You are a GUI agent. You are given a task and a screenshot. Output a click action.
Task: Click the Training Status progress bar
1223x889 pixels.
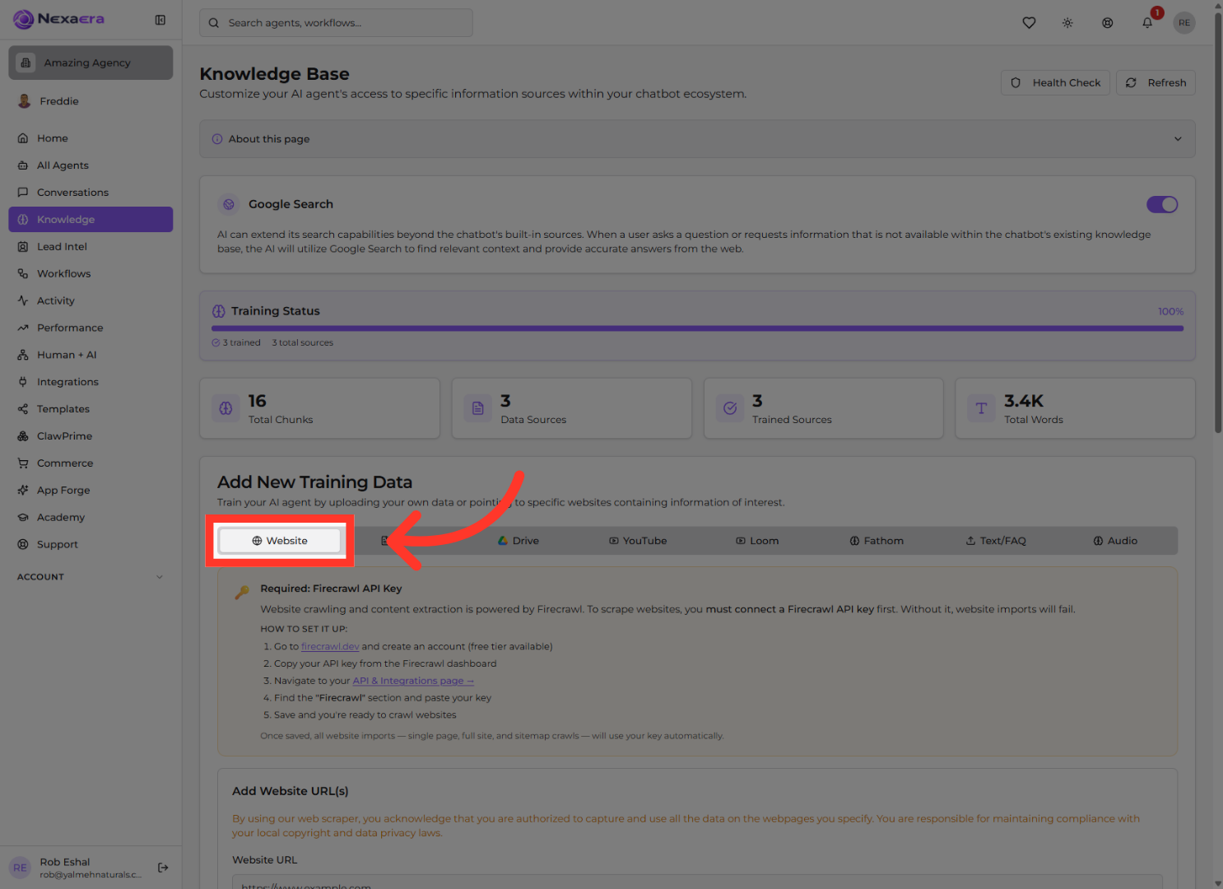coord(697,328)
